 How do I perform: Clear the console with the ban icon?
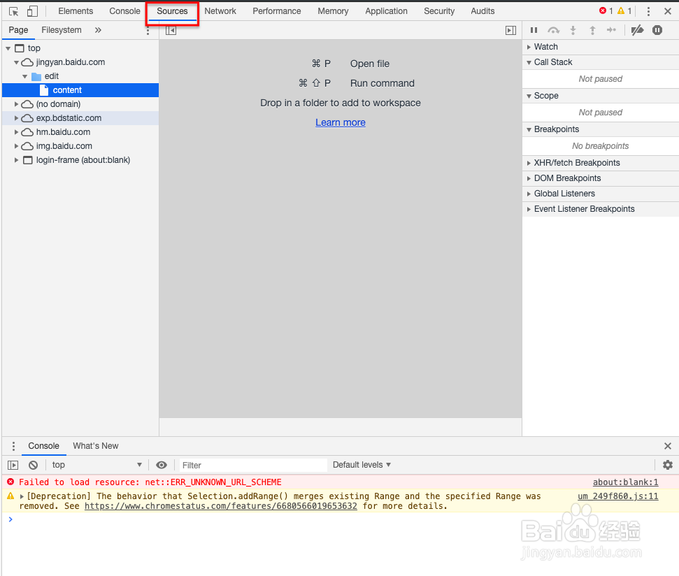[x=34, y=465]
